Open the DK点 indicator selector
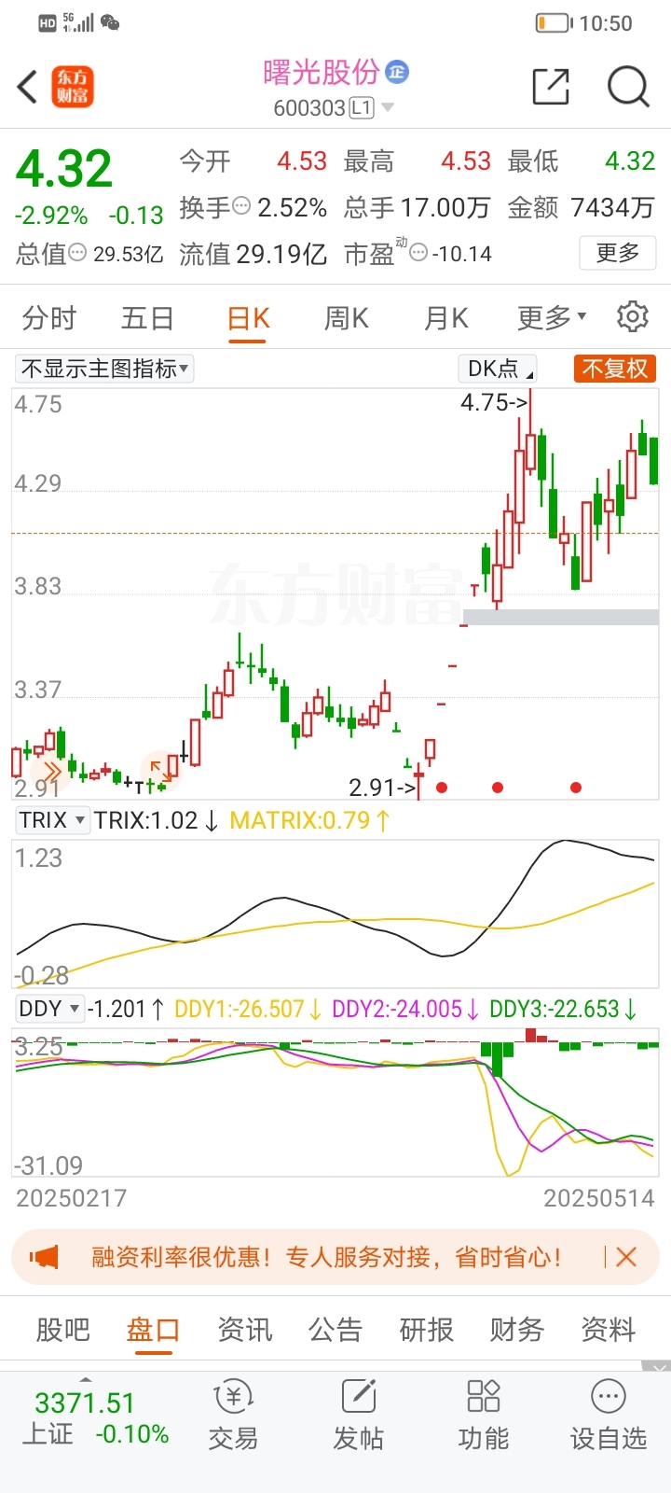The image size is (671, 1493). [x=498, y=369]
